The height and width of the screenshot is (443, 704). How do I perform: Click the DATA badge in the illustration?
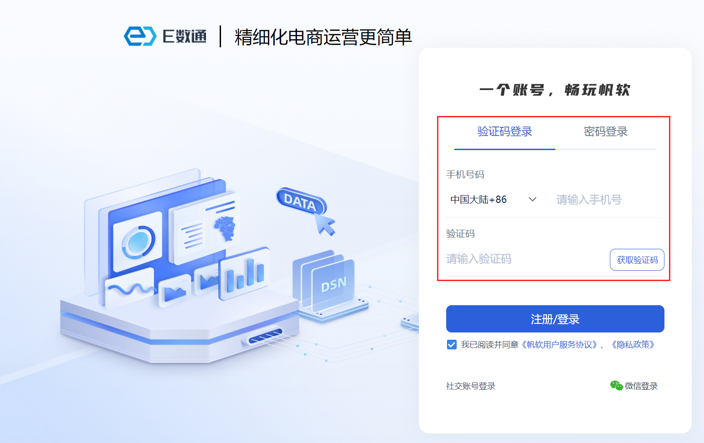coord(301,201)
